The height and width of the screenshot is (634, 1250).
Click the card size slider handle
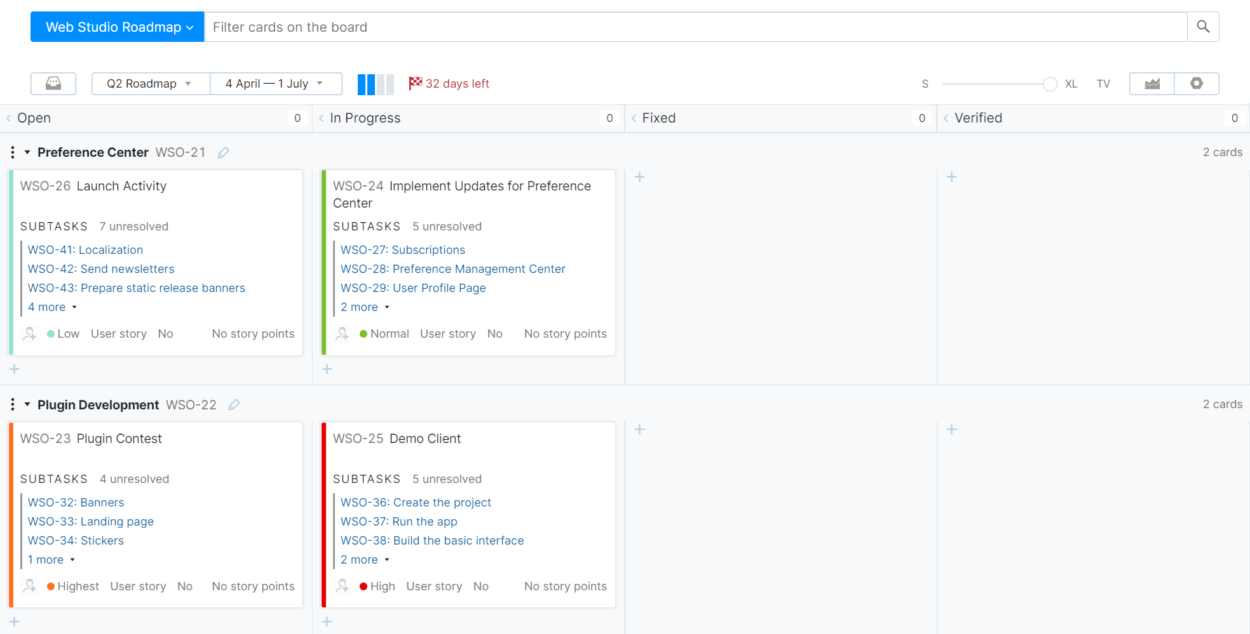(1050, 84)
